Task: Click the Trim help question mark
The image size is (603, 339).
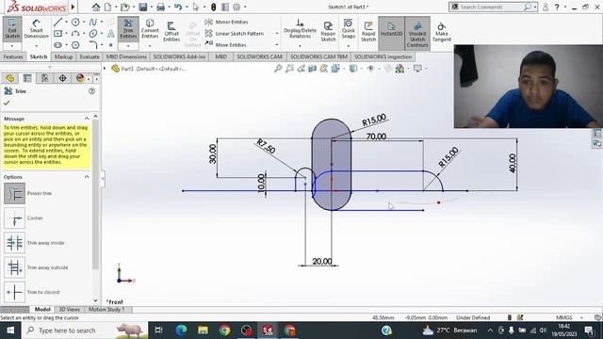Action: coord(91,91)
